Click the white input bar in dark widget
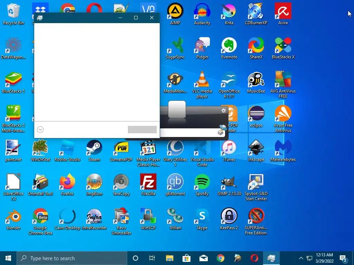The image size is (354, 265). tap(192, 133)
